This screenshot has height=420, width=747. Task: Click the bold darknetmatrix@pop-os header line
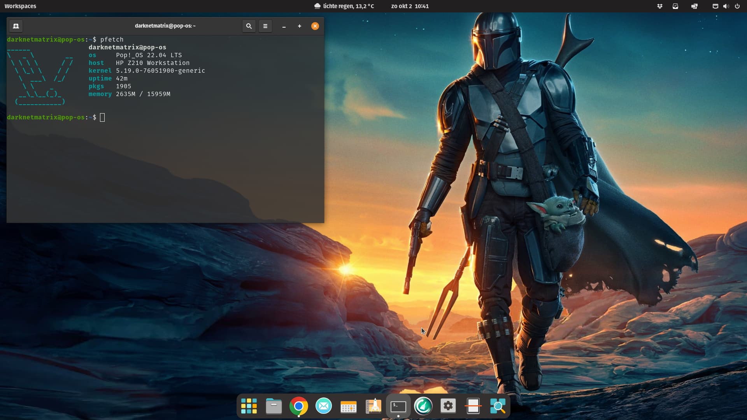click(x=128, y=47)
